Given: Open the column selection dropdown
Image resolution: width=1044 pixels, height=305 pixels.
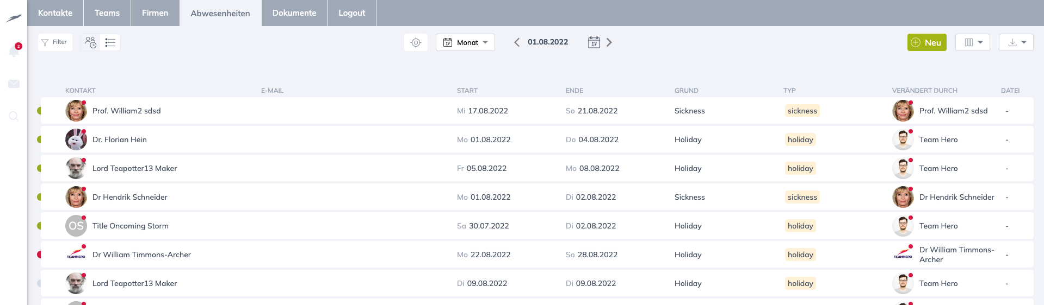Looking at the screenshot, I should (x=973, y=42).
